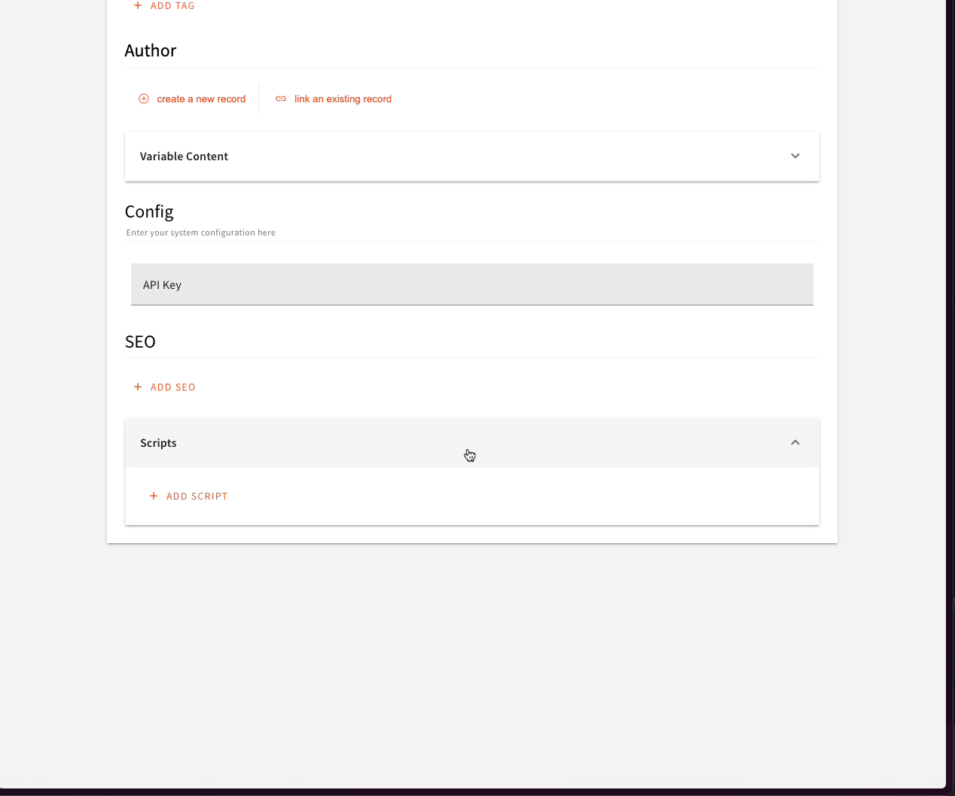Click "Enter your system configuration here" helper text
This screenshot has width=955, height=796.
coord(201,233)
